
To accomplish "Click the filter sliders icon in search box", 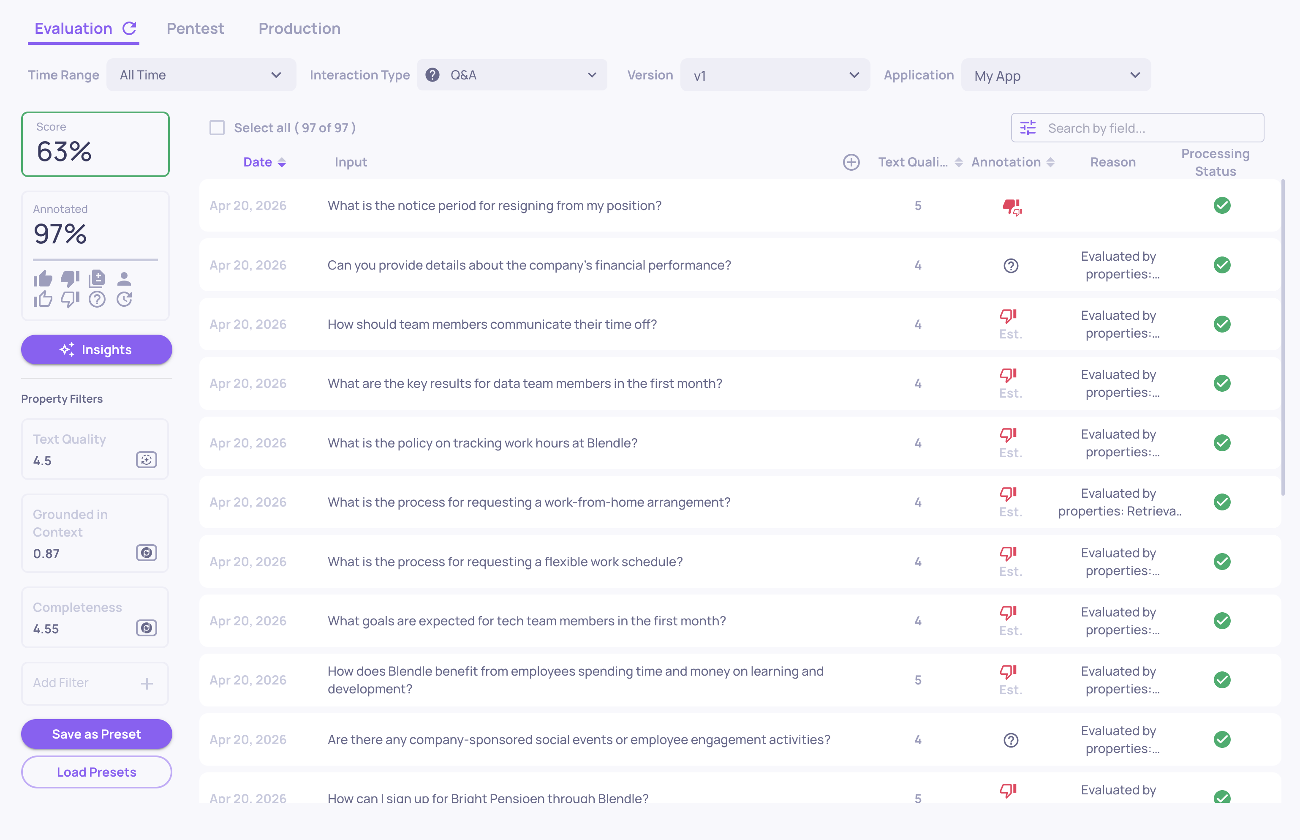I will pyautogui.click(x=1028, y=128).
